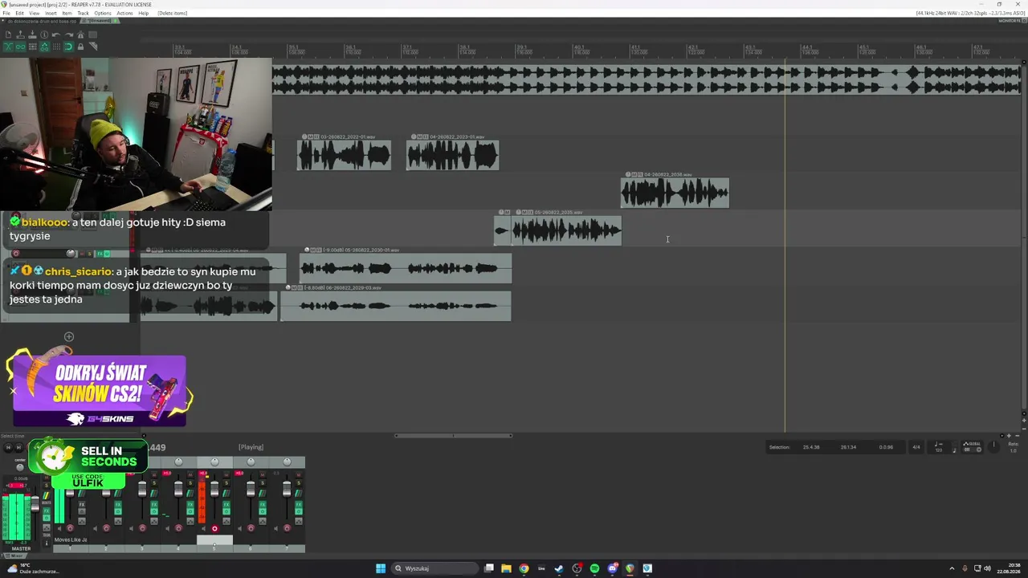Click the horizontal arrange scrollbar
This screenshot has width=1028, height=578.
pyautogui.click(x=453, y=436)
